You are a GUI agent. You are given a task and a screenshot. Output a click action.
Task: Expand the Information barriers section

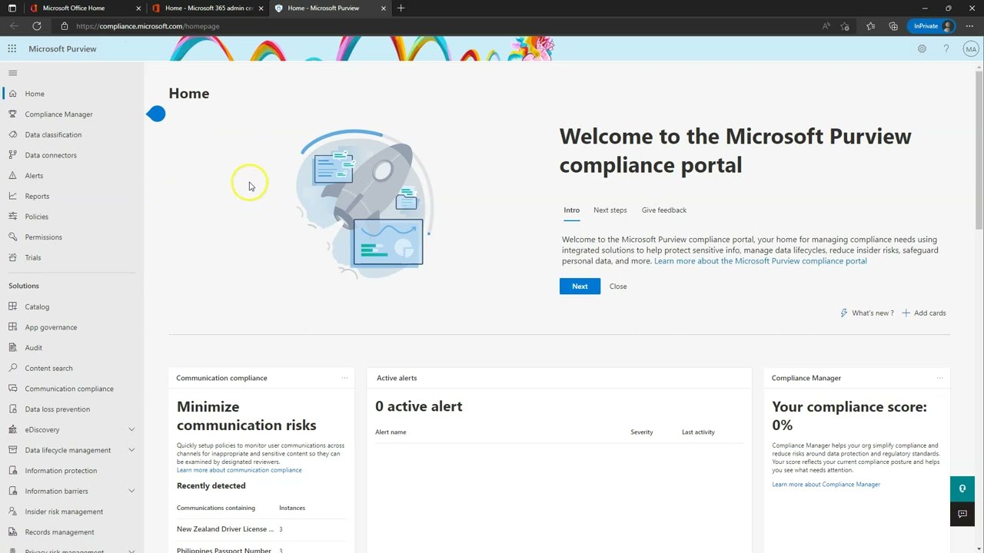tap(131, 491)
